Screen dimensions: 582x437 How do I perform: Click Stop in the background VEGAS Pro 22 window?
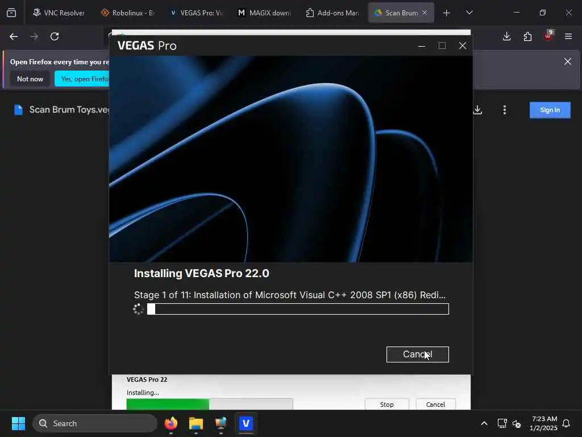point(386,404)
